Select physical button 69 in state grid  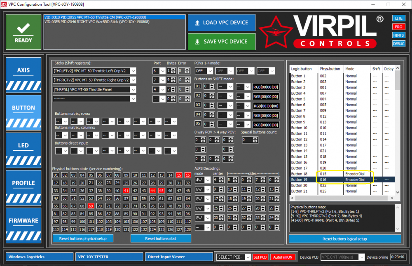[x=91, y=206]
